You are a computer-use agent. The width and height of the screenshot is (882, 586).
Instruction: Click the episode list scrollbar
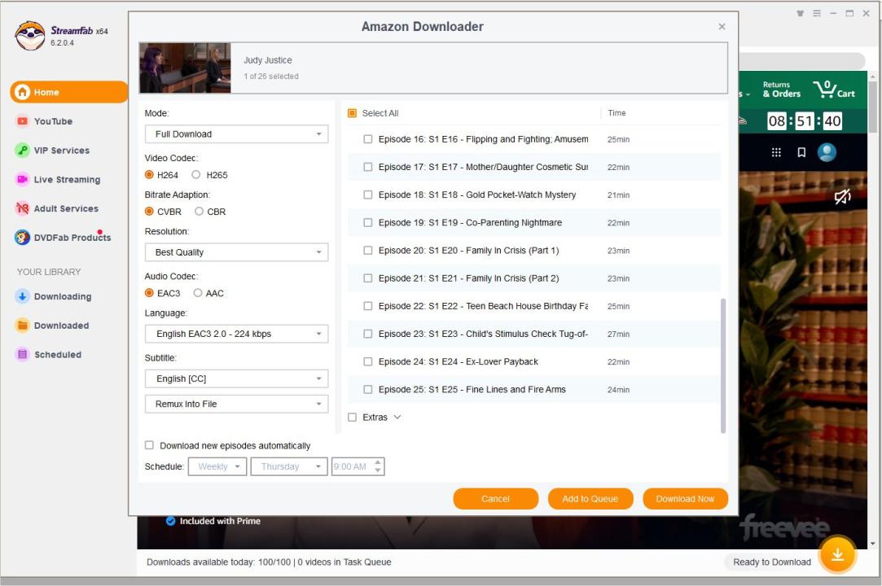723,365
